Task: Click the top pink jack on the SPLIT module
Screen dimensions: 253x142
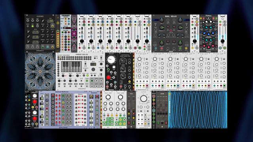Action: click(154, 96)
